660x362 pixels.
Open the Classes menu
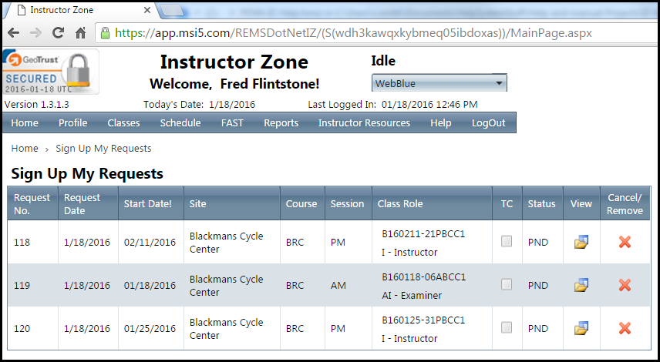pyautogui.click(x=123, y=123)
